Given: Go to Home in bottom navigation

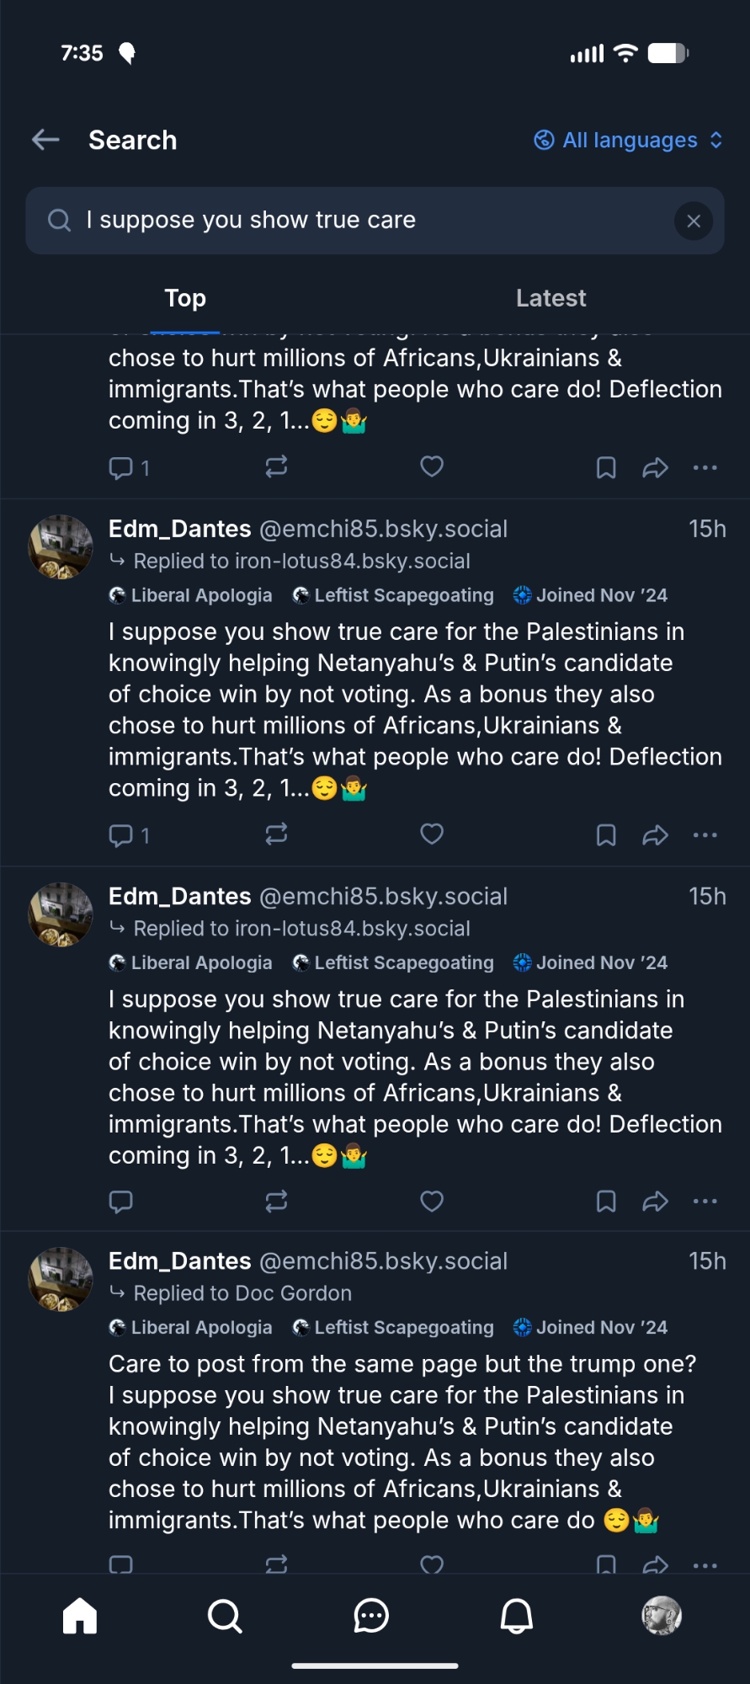Looking at the screenshot, I should pyautogui.click(x=80, y=1616).
